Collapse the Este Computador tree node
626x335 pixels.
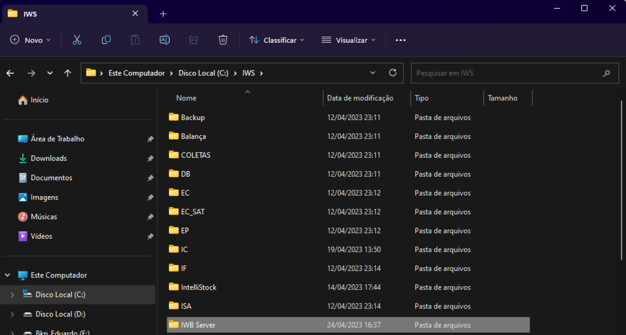click(8, 275)
